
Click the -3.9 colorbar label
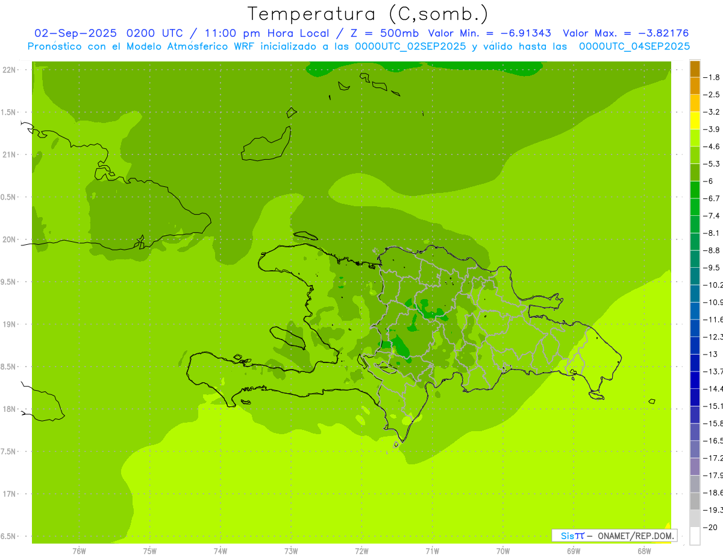[x=712, y=129]
